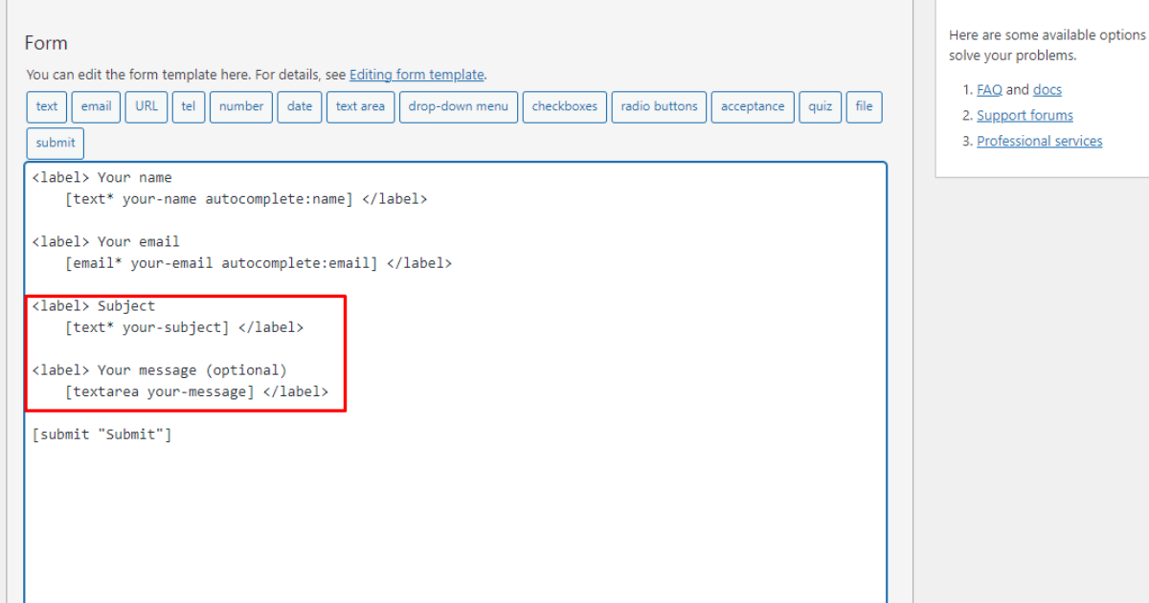Open the docs link
Image resolution: width=1149 pixels, height=603 pixels.
1047,89
